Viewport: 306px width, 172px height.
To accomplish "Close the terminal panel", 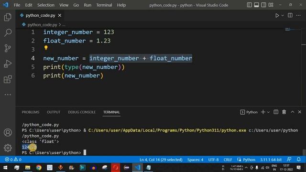I will tap(300, 112).
